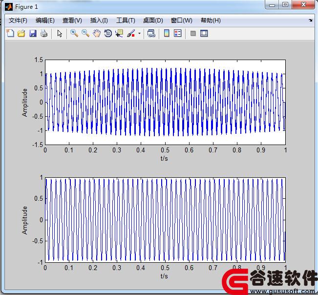318x295 pixels.
Task: Minimize the Figure 1 window
Action: (272, 5)
